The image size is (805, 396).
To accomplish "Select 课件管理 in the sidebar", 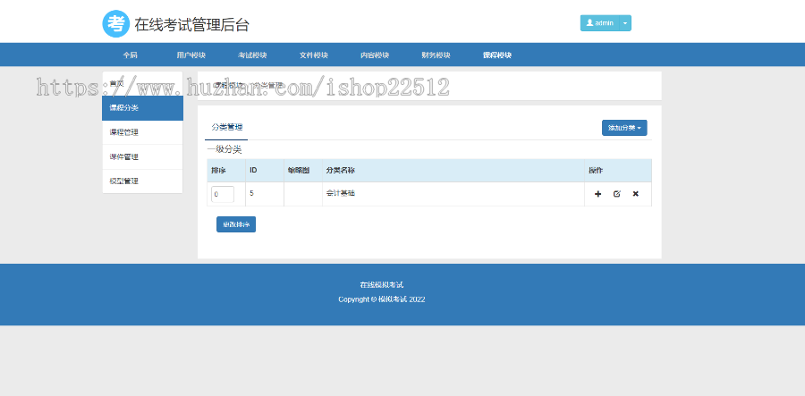I will pyautogui.click(x=142, y=157).
